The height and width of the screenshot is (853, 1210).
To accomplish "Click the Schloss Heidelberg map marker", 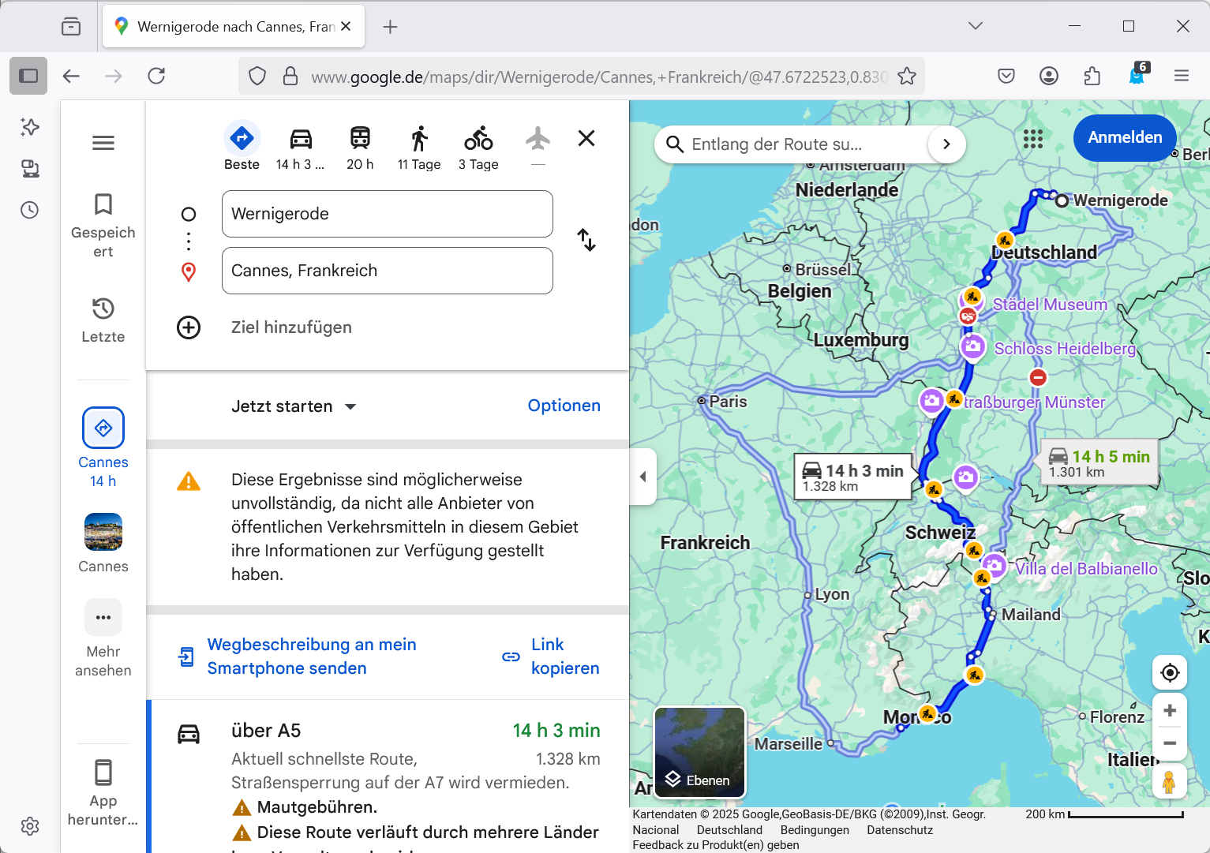I will (972, 346).
